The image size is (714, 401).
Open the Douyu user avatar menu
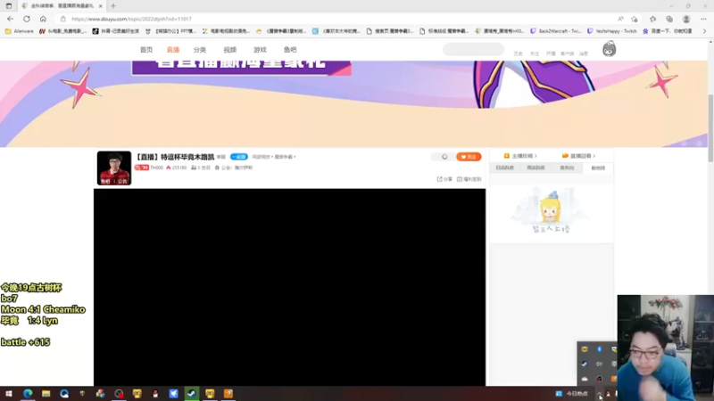tap(610, 49)
